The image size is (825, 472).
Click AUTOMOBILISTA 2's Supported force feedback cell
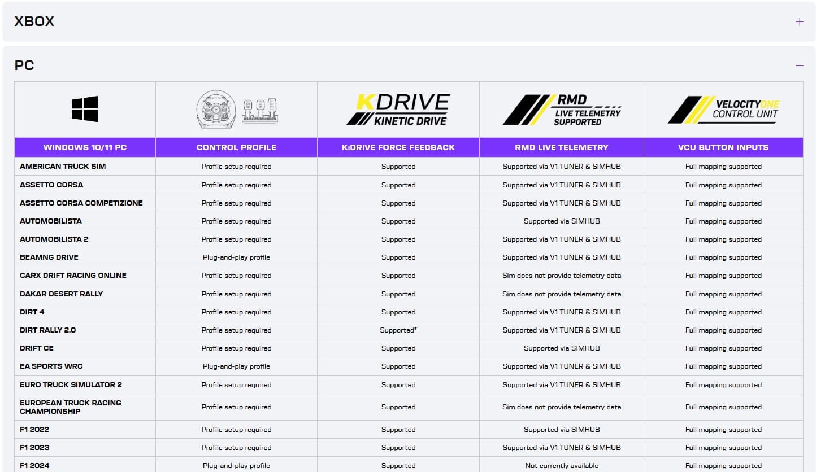point(398,239)
